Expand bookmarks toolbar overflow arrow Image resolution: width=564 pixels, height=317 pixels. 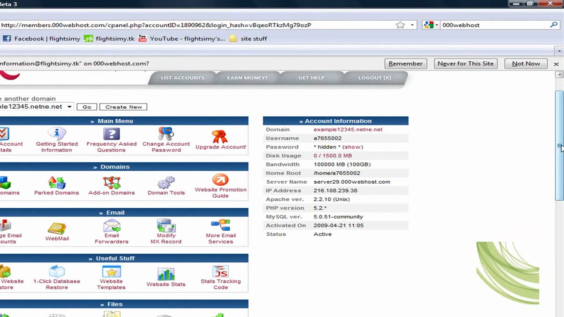pyautogui.click(x=560, y=51)
